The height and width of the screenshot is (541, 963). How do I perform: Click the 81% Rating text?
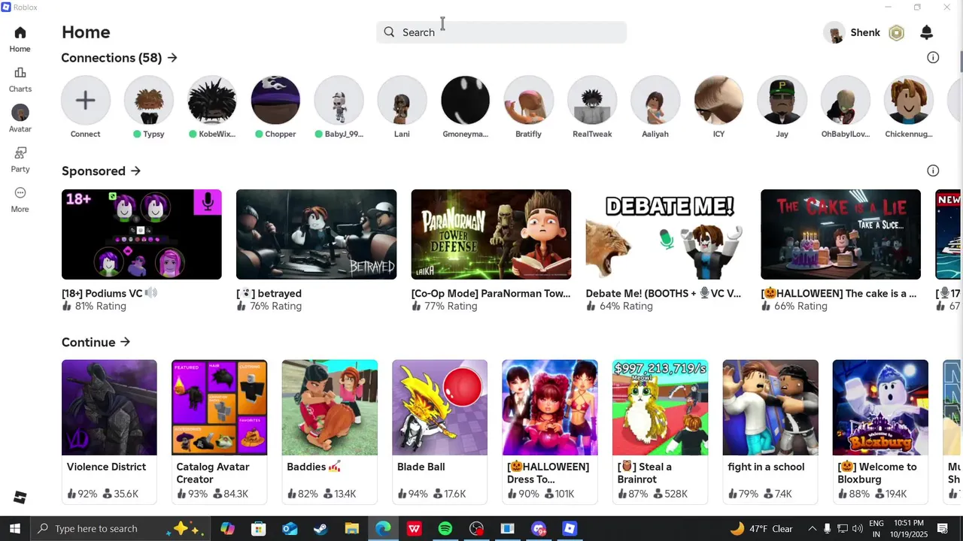(x=100, y=307)
